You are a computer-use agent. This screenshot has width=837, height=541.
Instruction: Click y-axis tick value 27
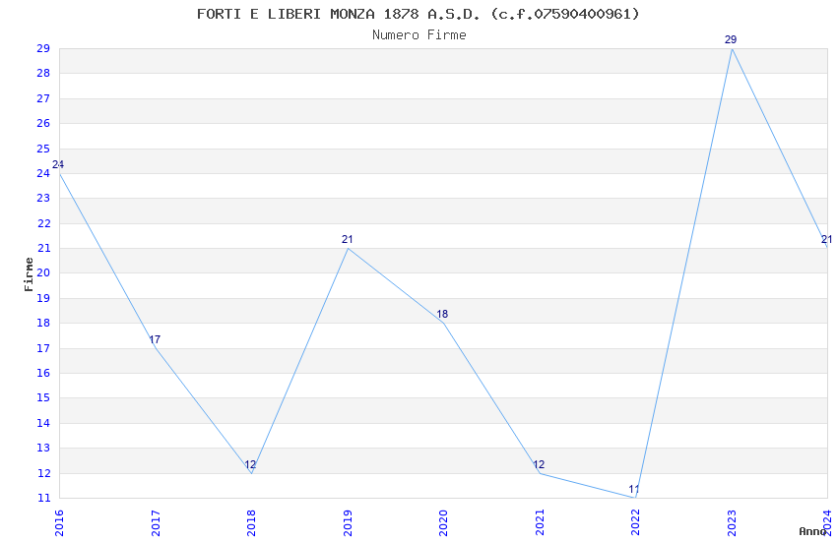(x=43, y=98)
